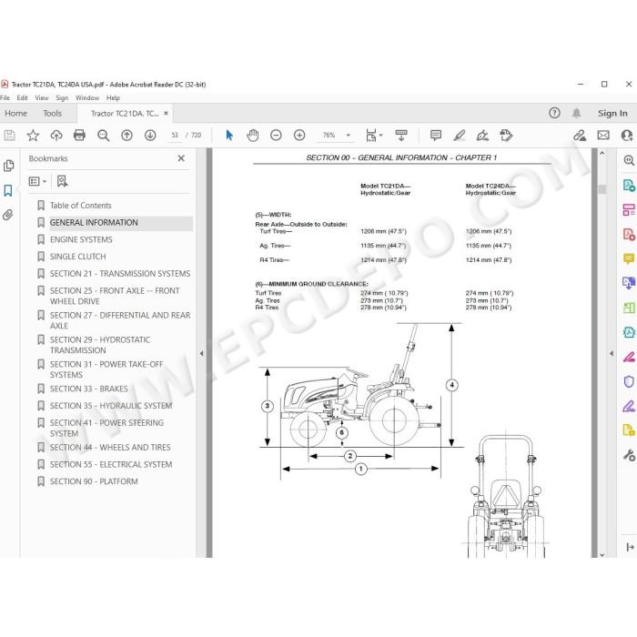Go to next page arrow icon
Screen dimensions: 637x637
pyautogui.click(x=150, y=136)
